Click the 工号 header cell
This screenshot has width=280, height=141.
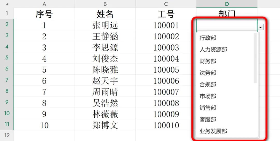coord(166,13)
